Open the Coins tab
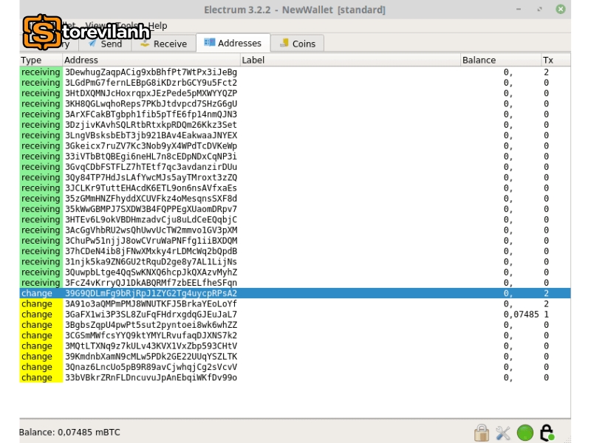Screen dimensions: 591x443 pos(298,44)
